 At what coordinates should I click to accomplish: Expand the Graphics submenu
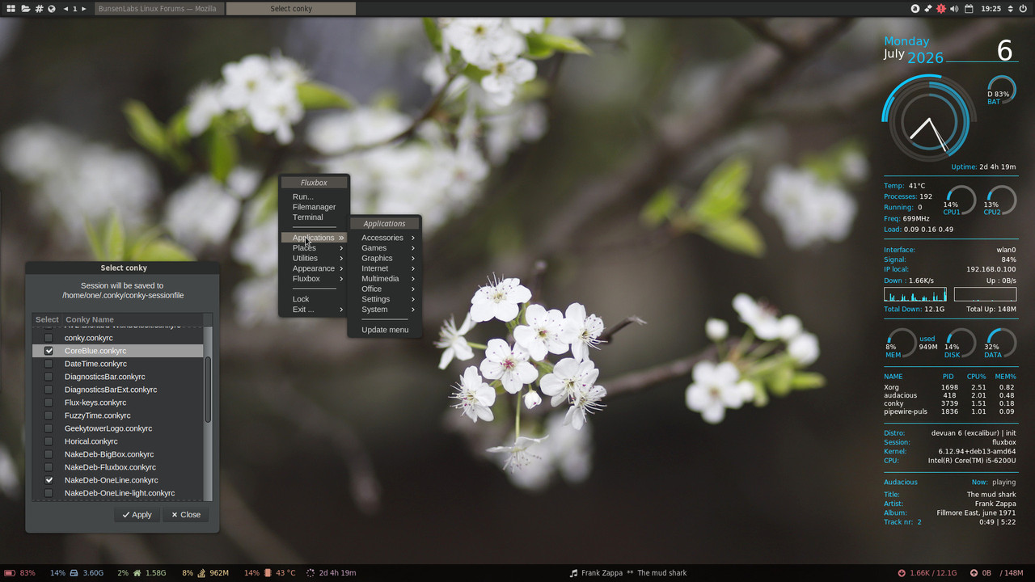(x=385, y=259)
